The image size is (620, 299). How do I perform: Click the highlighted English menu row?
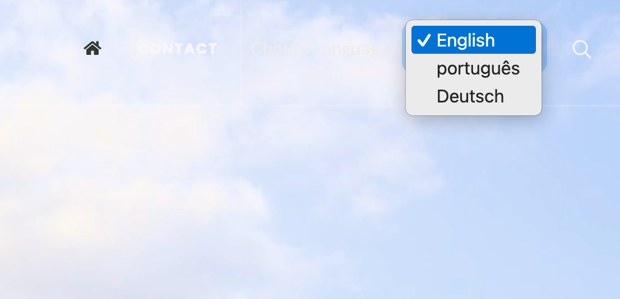pyautogui.click(x=474, y=40)
